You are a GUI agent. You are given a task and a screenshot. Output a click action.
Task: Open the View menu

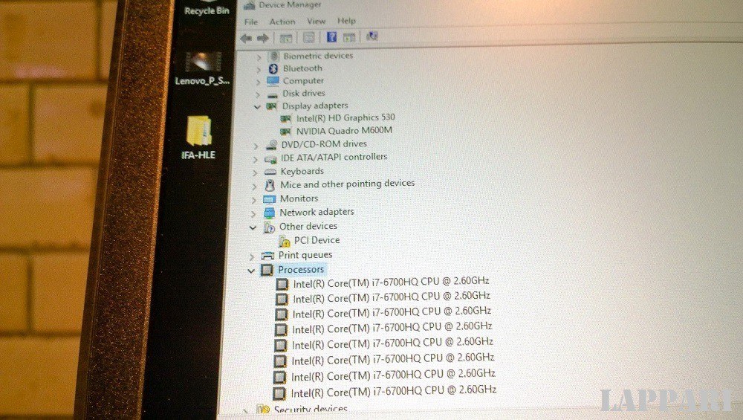pos(316,21)
